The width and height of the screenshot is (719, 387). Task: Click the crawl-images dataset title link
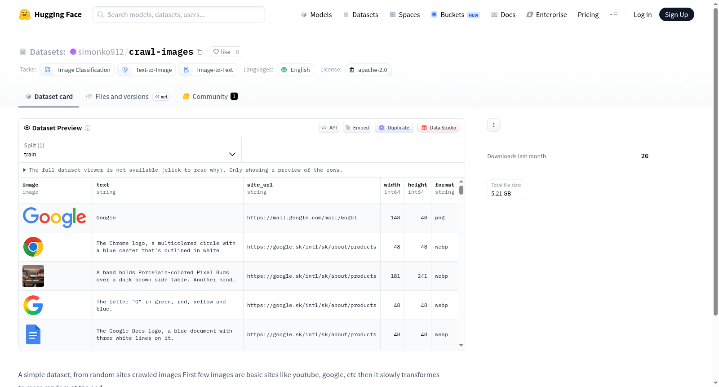point(161,52)
